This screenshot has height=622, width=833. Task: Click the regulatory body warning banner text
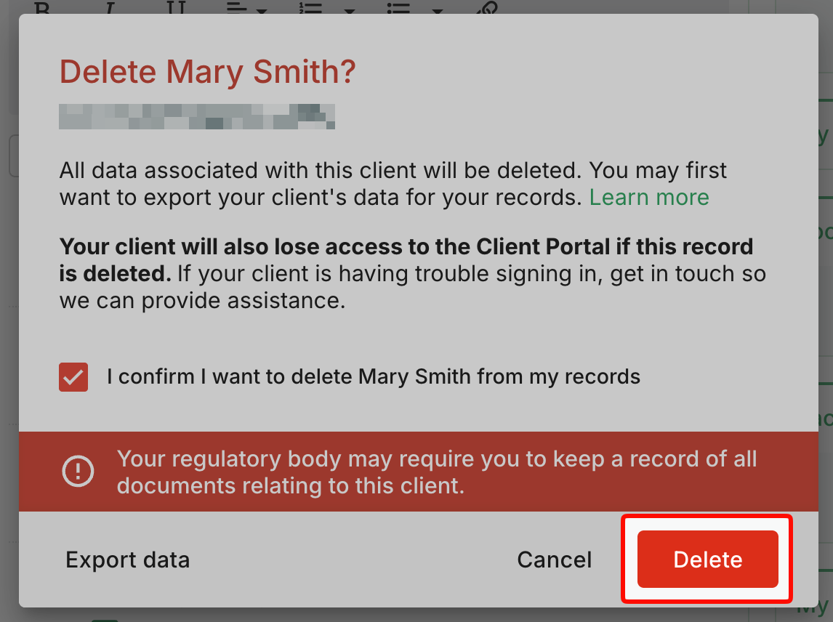(437, 472)
